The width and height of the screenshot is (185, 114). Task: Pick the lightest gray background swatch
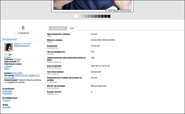point(82,16)
